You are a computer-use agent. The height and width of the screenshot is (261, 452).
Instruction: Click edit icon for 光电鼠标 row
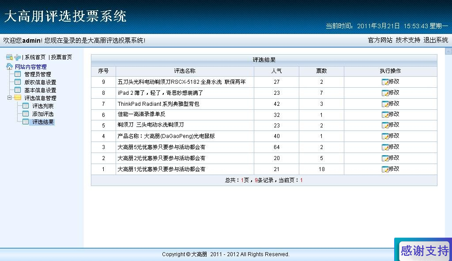click(x=385, y=136)
